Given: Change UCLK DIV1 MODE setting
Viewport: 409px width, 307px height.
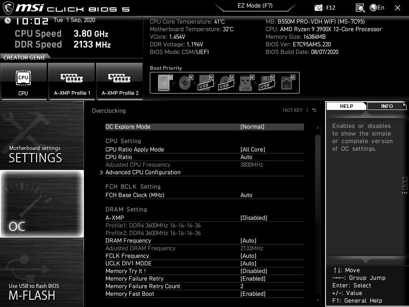Looking at the screenshot, I should click(x=204, y=263).
